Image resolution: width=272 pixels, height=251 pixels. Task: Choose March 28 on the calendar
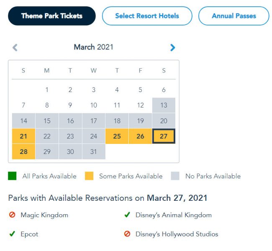click(23, 151)
